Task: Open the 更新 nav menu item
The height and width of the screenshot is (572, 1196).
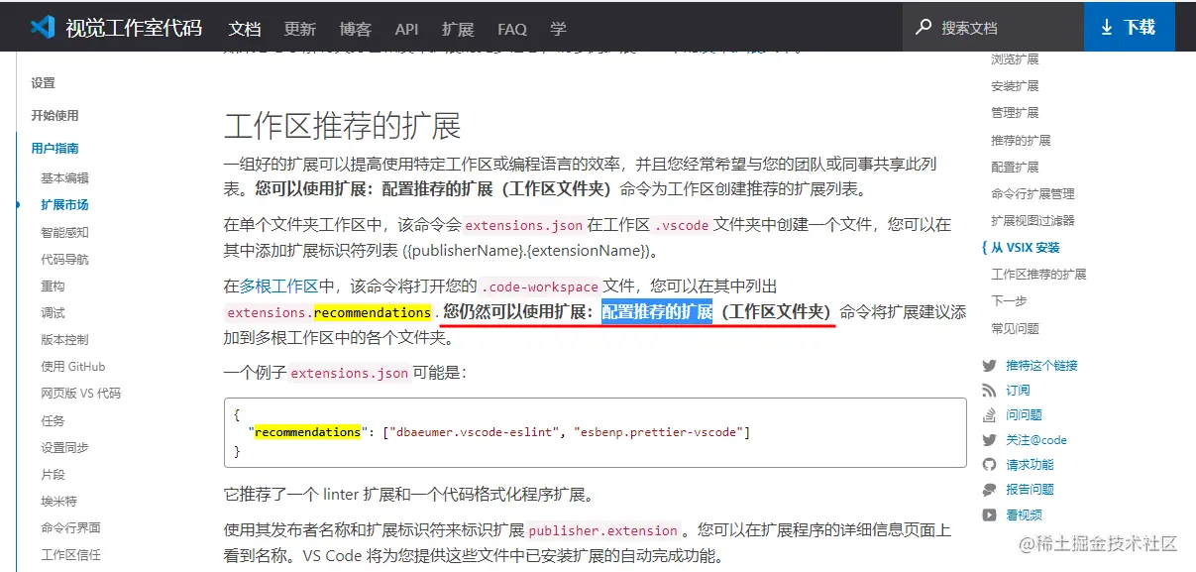Action: (299, 29)
